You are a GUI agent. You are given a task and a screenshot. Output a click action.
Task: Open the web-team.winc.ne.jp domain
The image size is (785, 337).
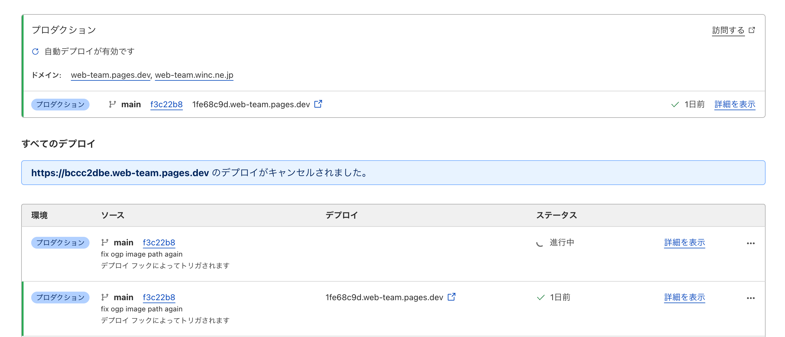[x=194, y=75]
